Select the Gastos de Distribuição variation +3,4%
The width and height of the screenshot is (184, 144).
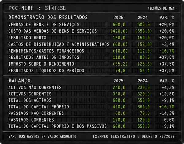point(168,44)
